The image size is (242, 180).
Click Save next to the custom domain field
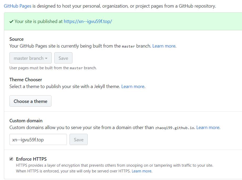tap(78, 140)
